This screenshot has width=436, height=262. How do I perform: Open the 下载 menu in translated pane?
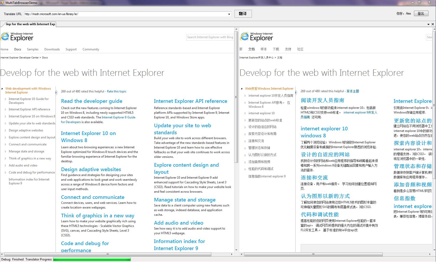pyautogui.click(x=276, y=49)
